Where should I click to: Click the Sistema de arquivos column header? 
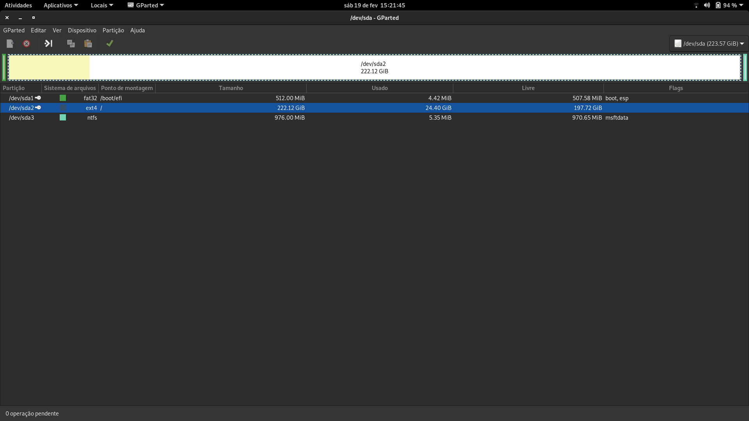[70, 88]
